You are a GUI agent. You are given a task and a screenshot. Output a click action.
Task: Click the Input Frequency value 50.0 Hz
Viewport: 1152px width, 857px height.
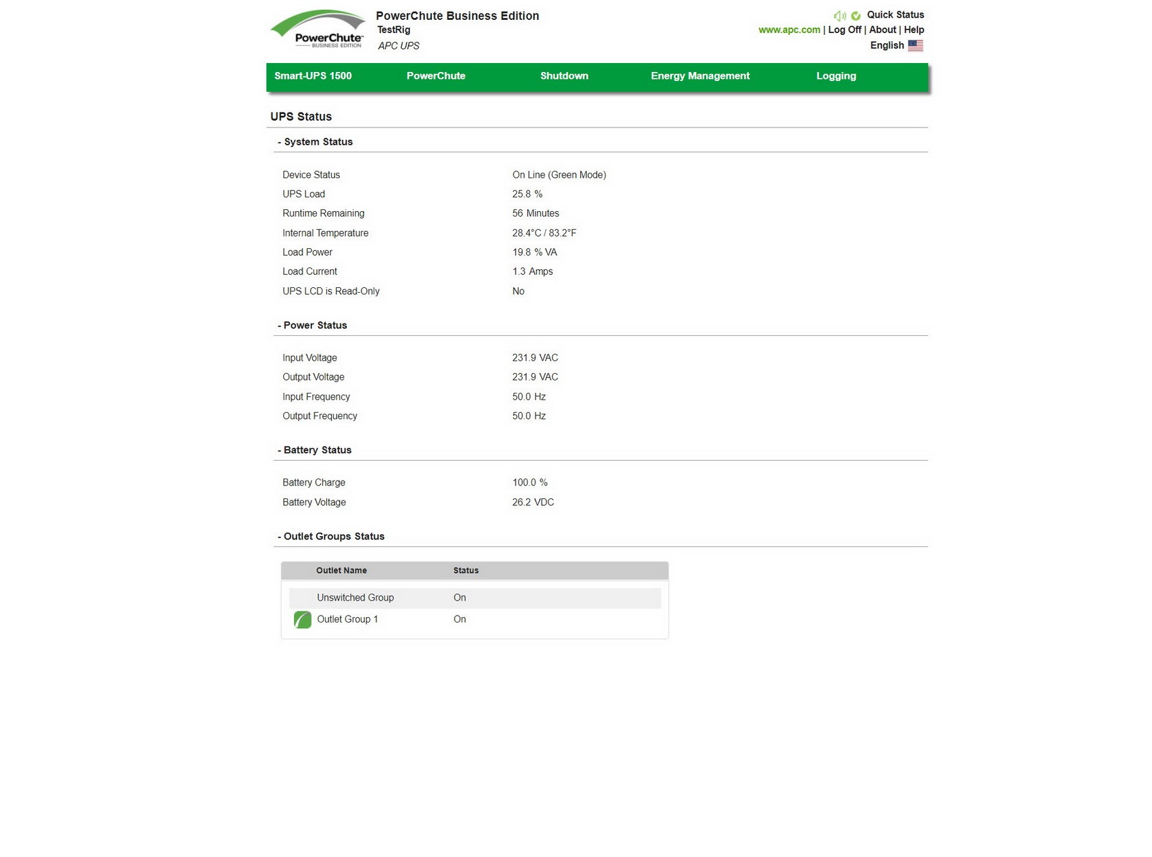[x=529, y=397]
